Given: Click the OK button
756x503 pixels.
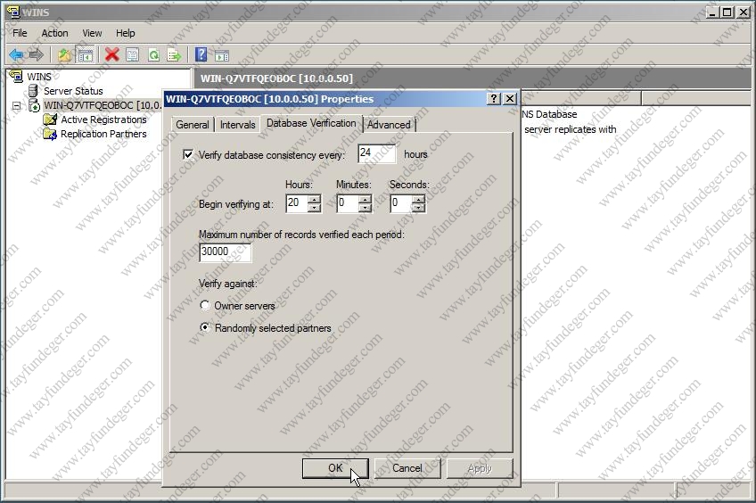Looking at the screenshot, I should click(x=335, y=468).
